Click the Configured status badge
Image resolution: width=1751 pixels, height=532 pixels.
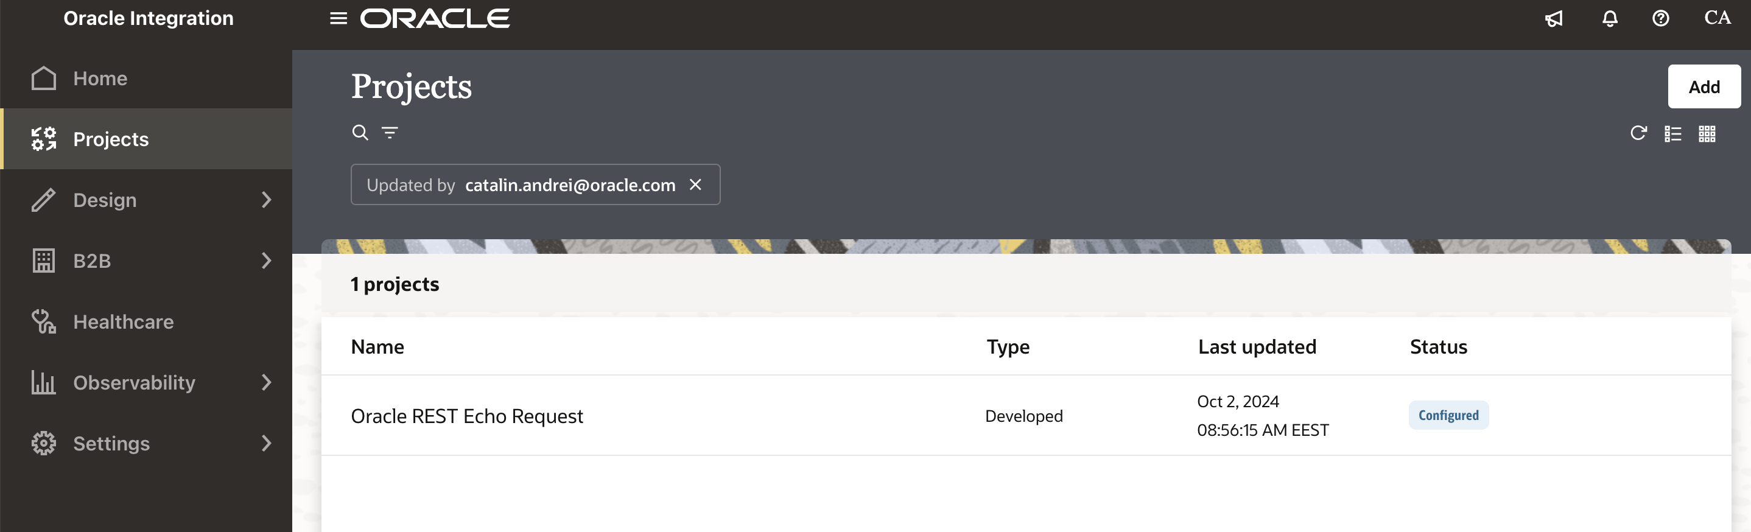coord(1448,415)
